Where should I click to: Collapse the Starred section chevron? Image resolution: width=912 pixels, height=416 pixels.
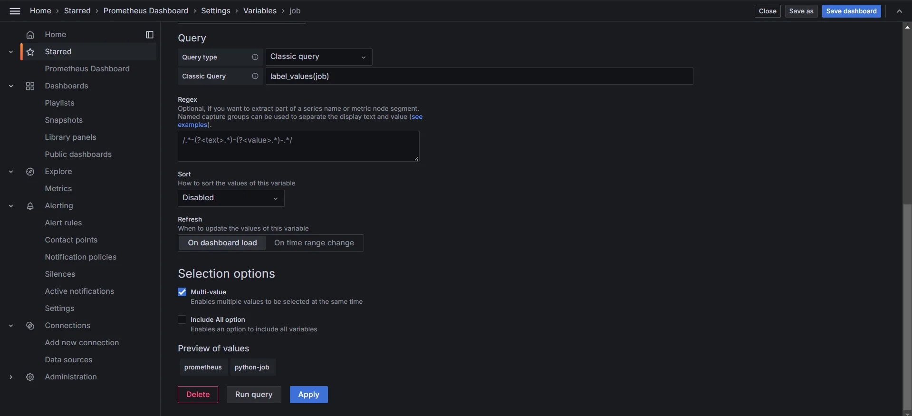tap(11, 52)
